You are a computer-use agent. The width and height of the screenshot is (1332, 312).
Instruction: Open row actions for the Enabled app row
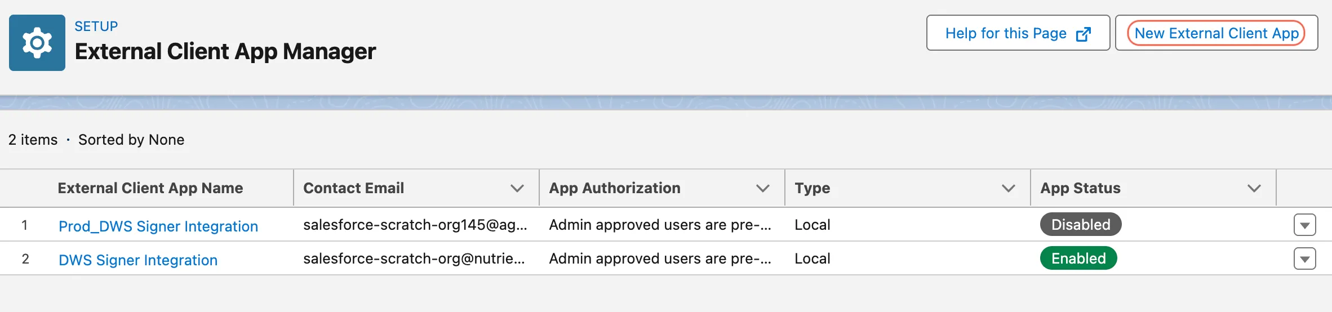tap(1305, 258)
